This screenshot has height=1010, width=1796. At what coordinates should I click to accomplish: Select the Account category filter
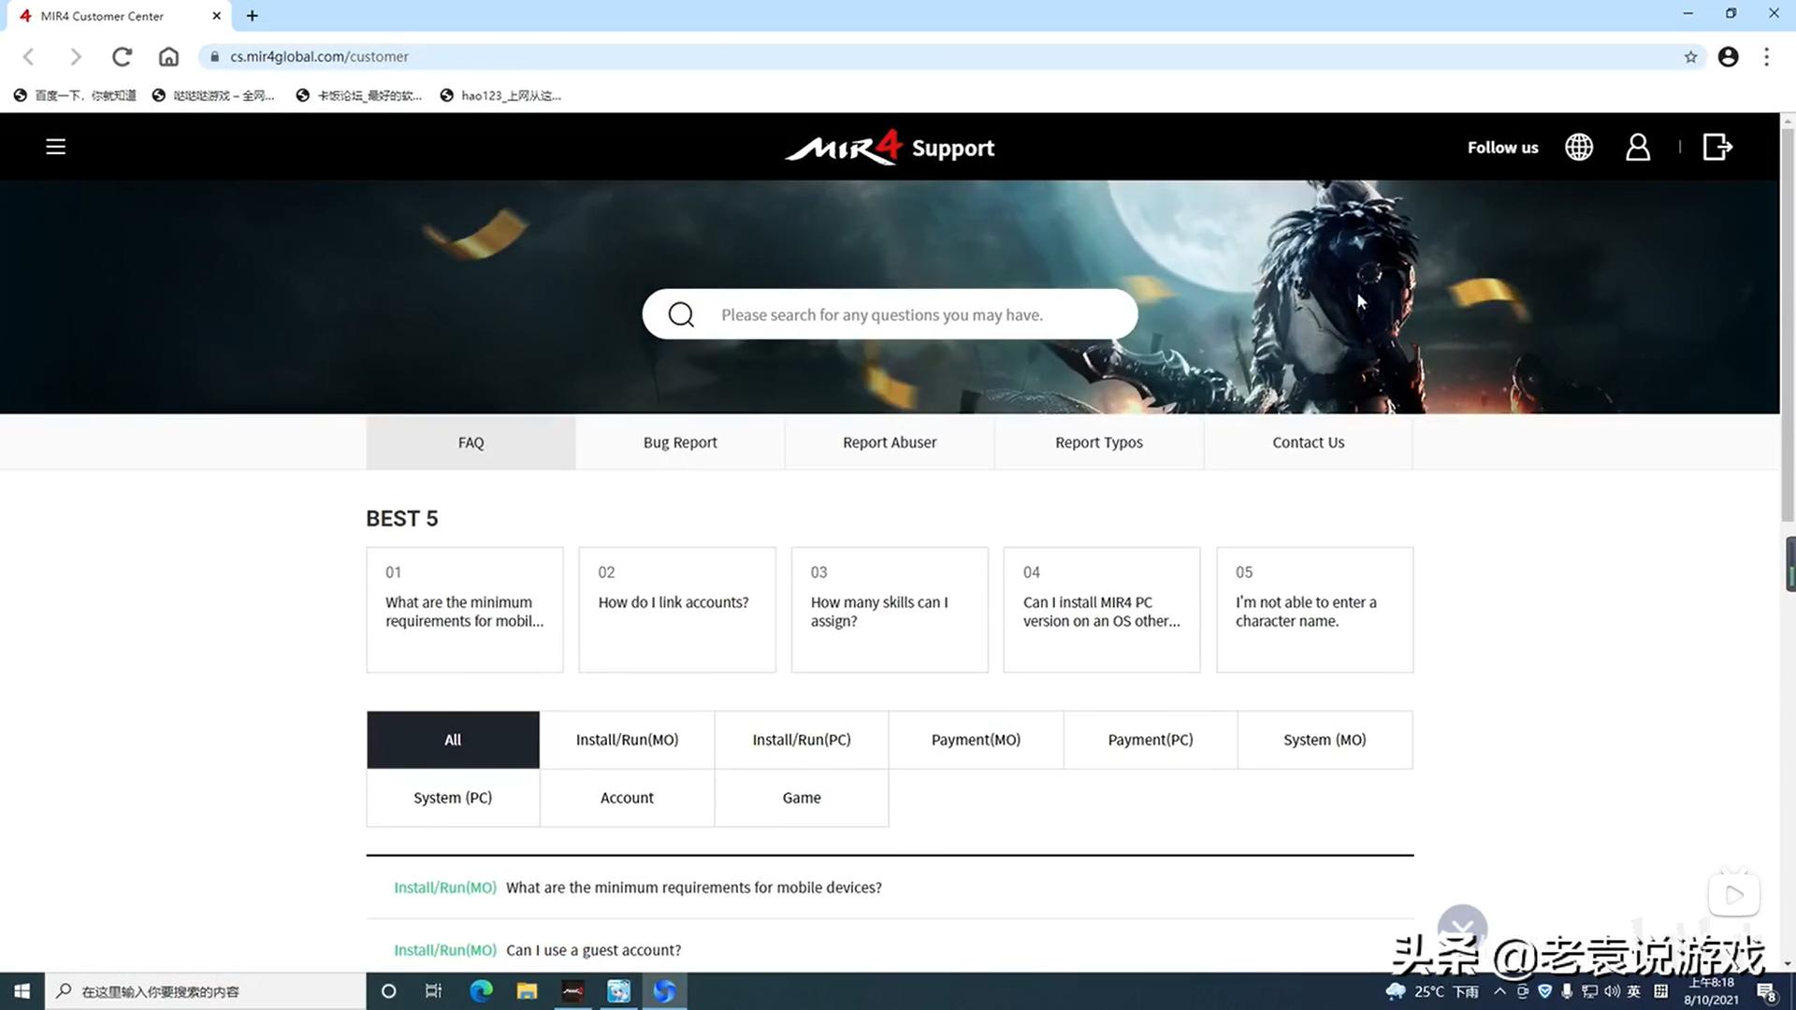(627, 798)
